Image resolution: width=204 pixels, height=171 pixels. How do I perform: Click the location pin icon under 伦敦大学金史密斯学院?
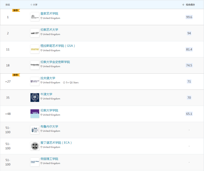pos(41,66)
